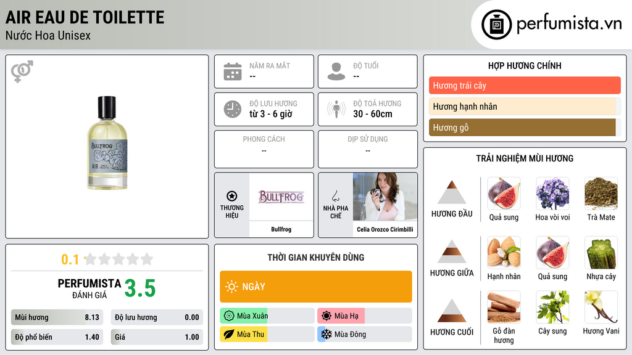Click the 'từ 3 - 6 giờ' longevity value
Viewport: 632px width, 355px height.
[x=271, y=114]
